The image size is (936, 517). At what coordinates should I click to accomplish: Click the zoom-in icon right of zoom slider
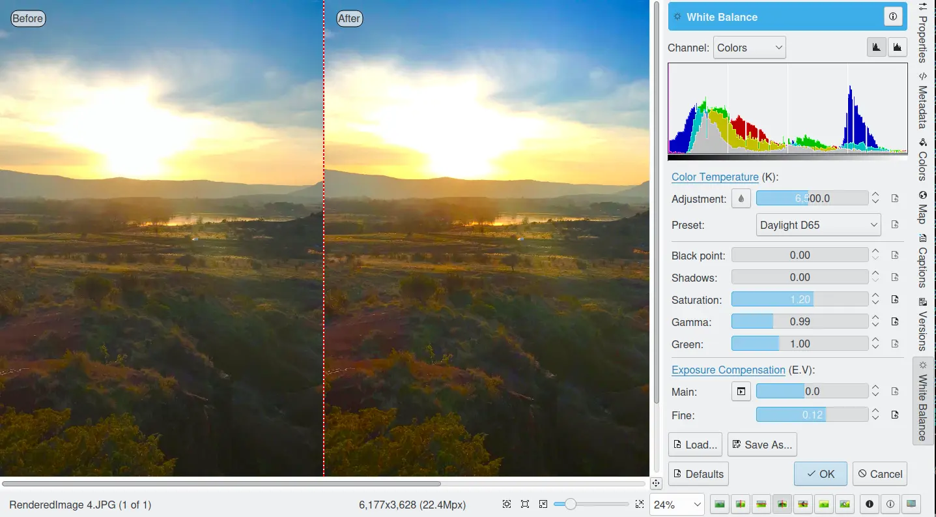[640, 504]
